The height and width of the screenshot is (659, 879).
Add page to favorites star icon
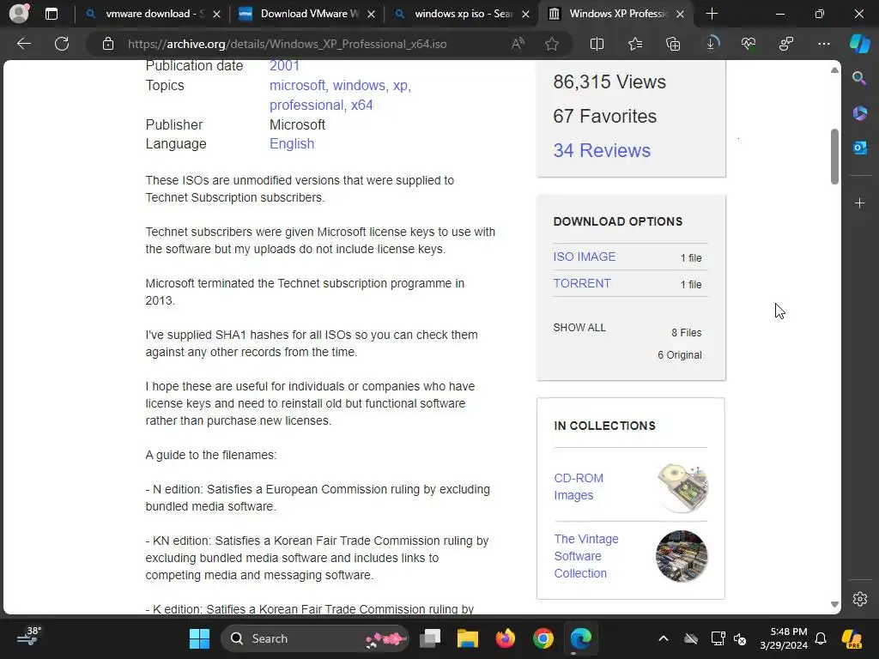point(552,44)
